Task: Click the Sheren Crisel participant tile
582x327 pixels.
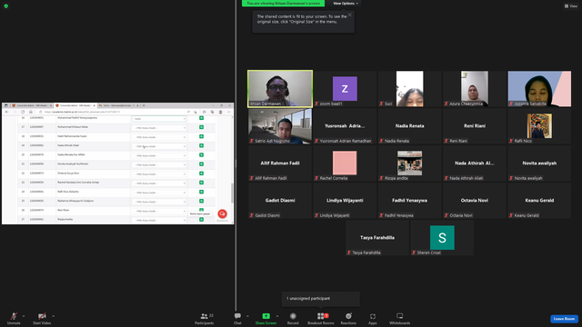Action: coord(442,238)
